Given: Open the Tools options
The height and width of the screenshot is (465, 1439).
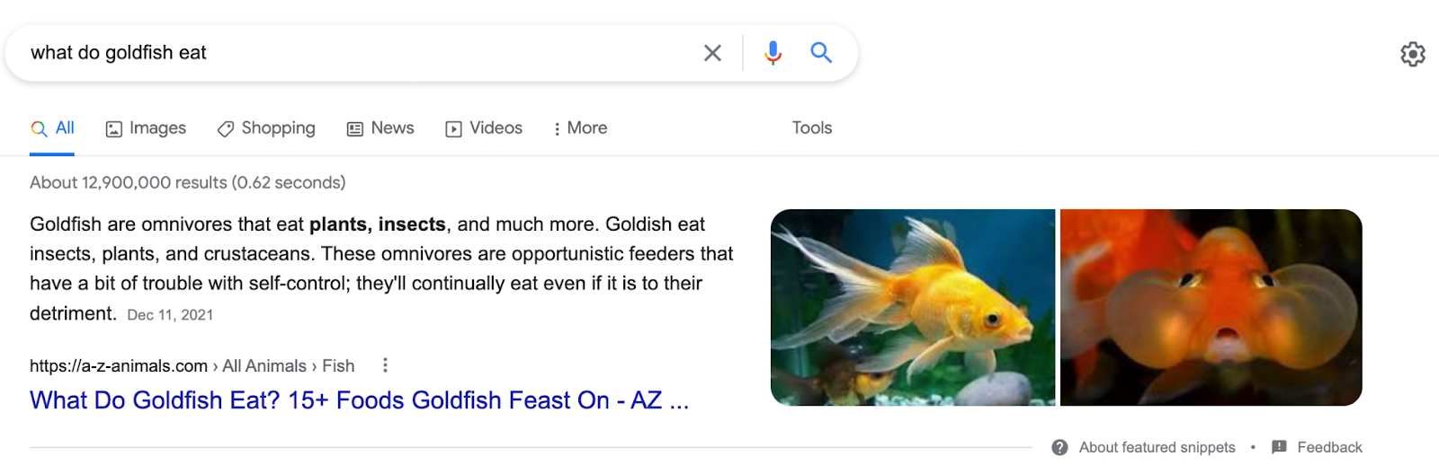Looking at the screenshot, I should click(812, 128).
